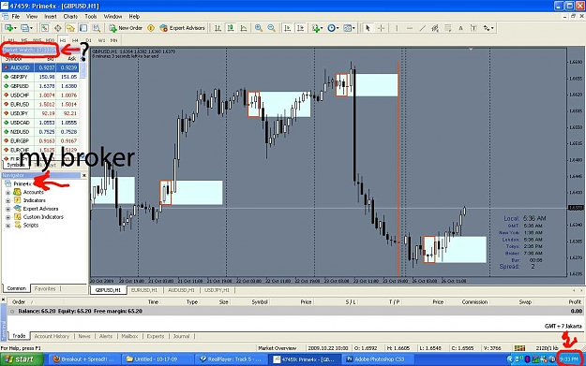
Task: Switch to USDJPY,H1 chart tab
Action: [218, 290]
